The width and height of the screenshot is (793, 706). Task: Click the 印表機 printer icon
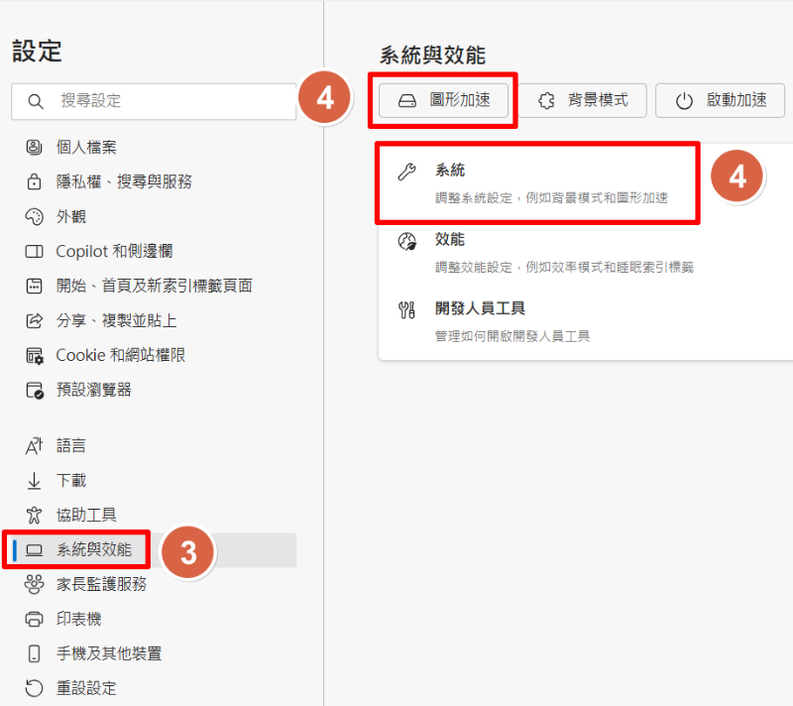point(35,619)
